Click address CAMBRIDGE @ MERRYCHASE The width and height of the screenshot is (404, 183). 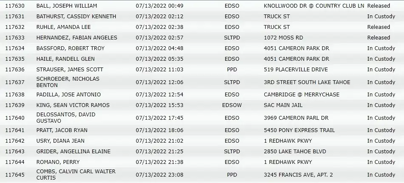pyautogui.click(x=302, y=94)
